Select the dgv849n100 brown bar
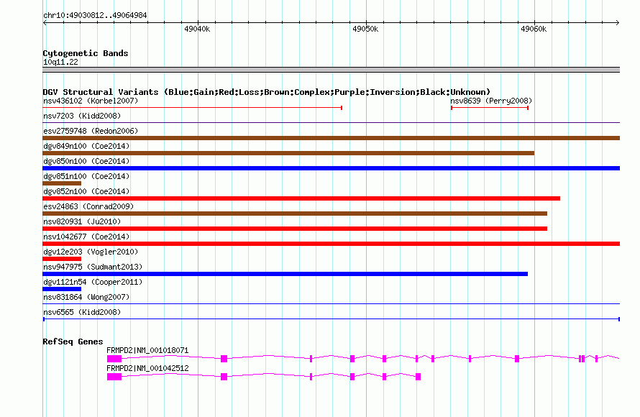This screenshot has width=640, height=417. (288, 153)
